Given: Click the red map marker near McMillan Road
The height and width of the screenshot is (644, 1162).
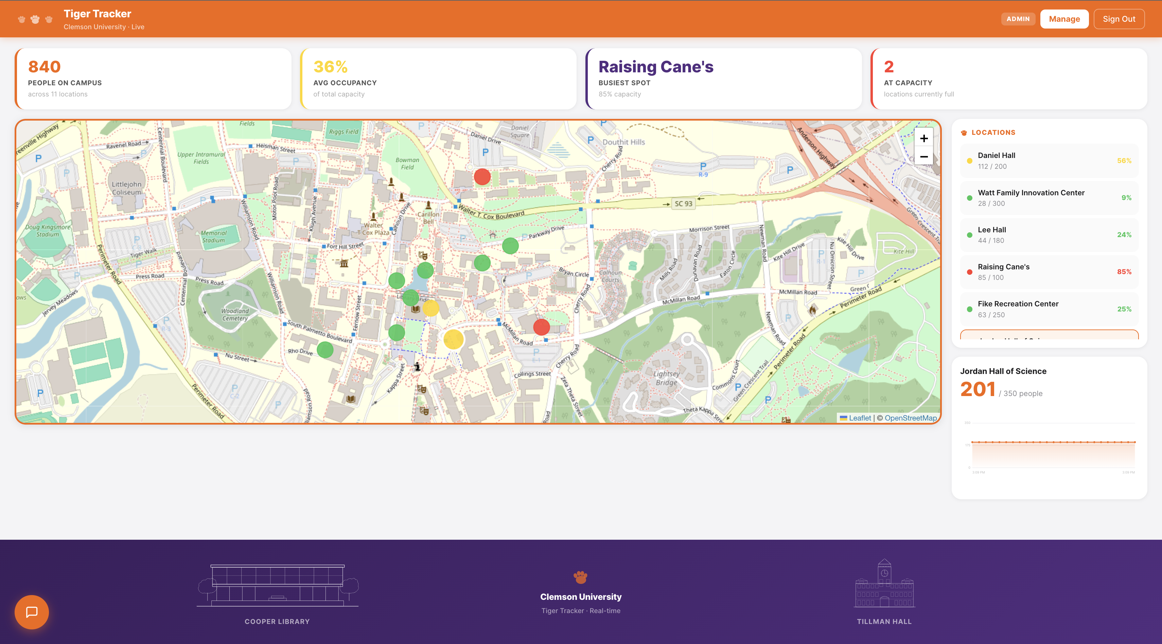Looking at the screenshot, I should 541,327.
